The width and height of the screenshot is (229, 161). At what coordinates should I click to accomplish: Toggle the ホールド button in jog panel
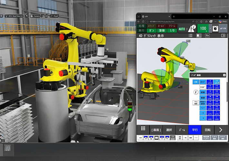click(x=203, y=87)
